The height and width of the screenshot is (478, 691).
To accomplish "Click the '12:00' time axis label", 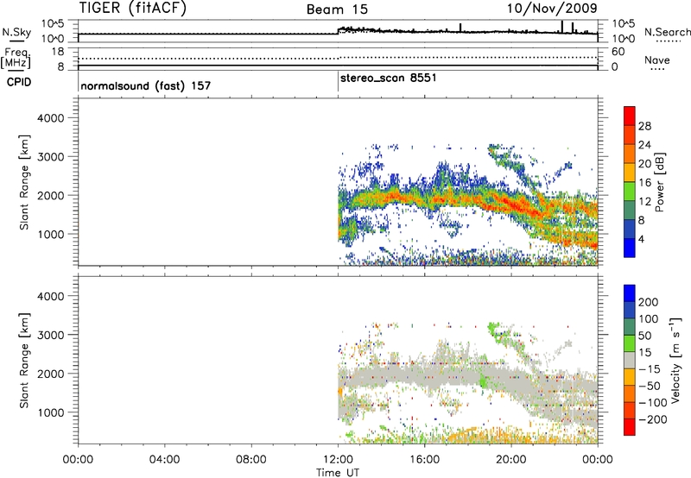I will point(338,460).
